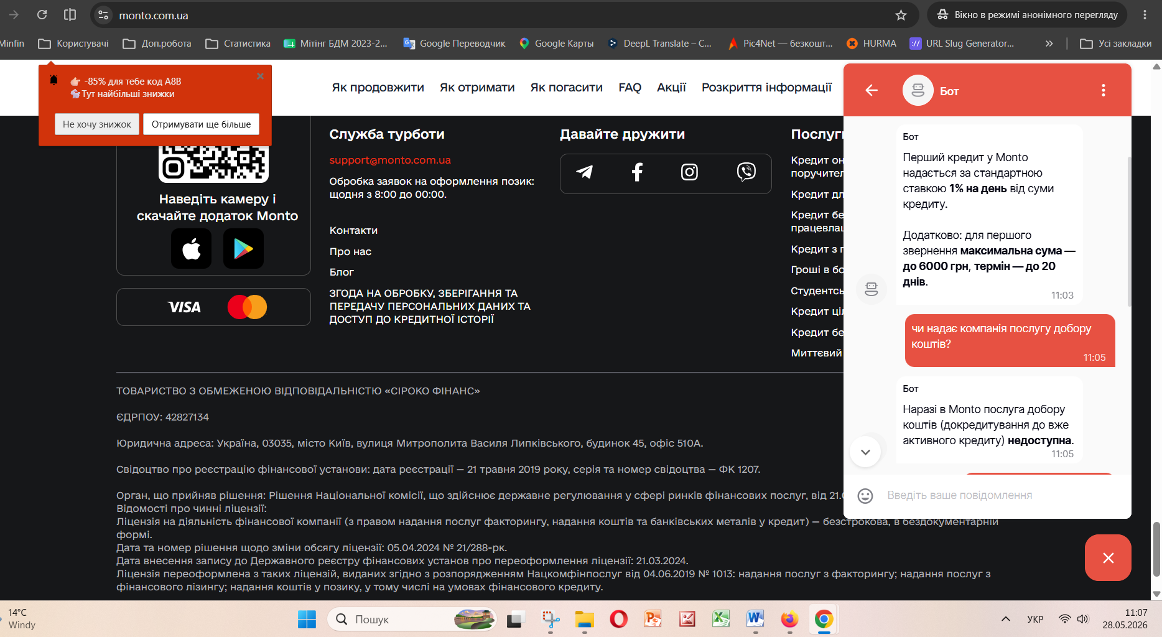1162x637 pixels.
Task: Open the FAQ menu item
Action: [x=630, y=88]
